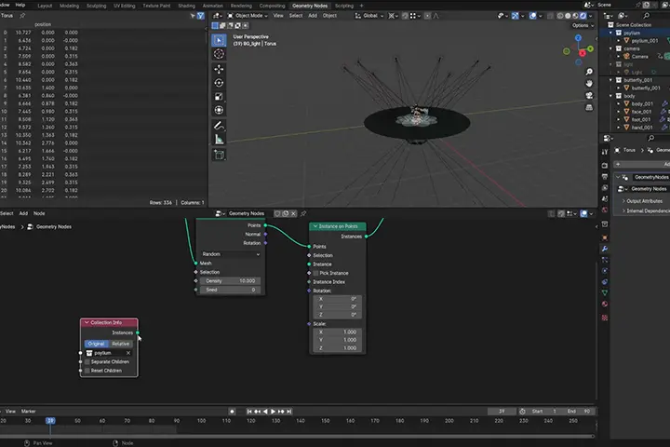Viewport: 670px width, 447px height.
Task: Jump to the timeline end frame
Action: coord(289,412)
